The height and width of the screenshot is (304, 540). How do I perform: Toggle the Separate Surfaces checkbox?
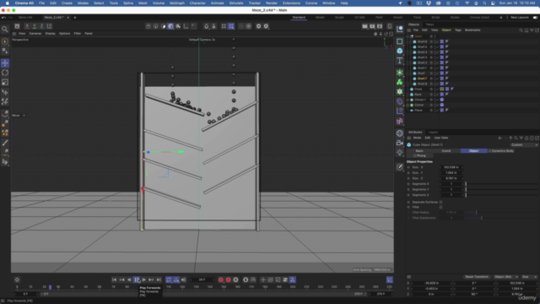click(x=440, y=202)
